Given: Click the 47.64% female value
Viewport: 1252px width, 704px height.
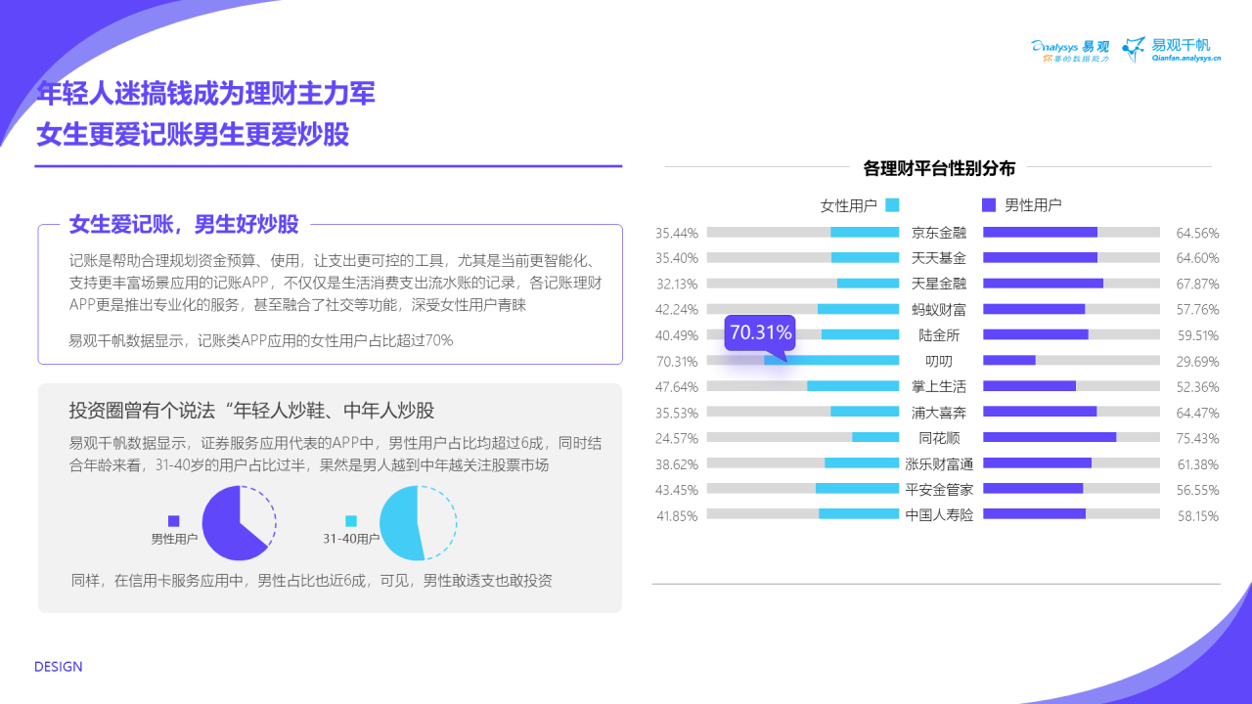Looking at the screenshot, I should click(677, 386).
